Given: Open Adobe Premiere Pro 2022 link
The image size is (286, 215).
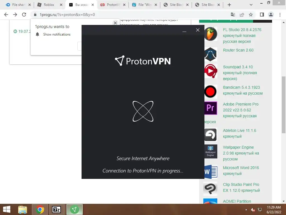Looking at the screenshot, I should 240,110.
